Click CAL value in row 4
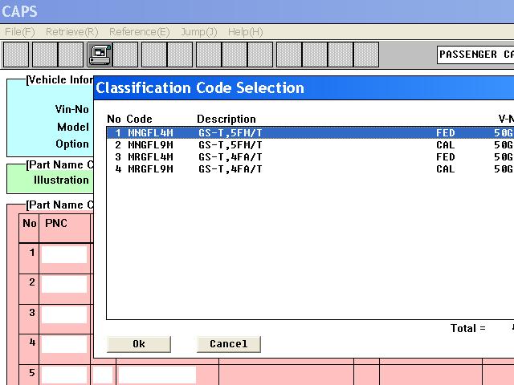Image resolution: width=514 pixels, height=385 pixels. [x=446, y=169]
